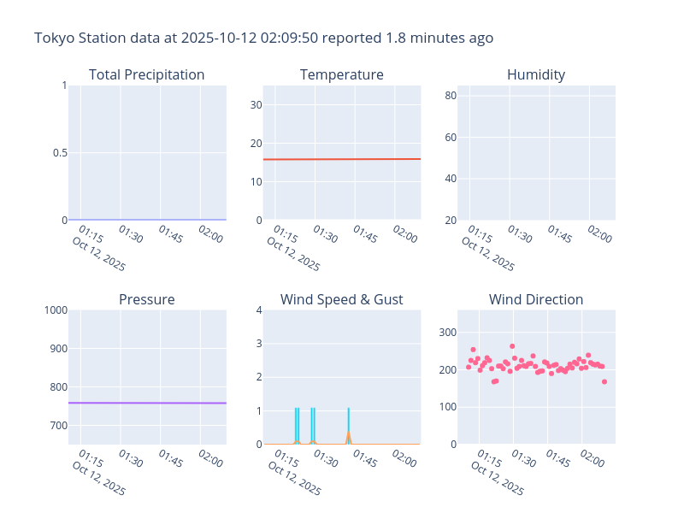Screen dimensions: 684x513
Task: Click the main Tokyo Station data title
Action: coord(263,38)
